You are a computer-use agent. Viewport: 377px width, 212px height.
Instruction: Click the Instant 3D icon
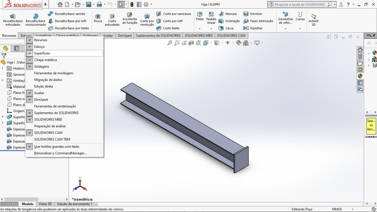tap(313, 19)
